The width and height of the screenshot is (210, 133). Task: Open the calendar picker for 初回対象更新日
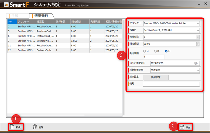pos(197,63)
